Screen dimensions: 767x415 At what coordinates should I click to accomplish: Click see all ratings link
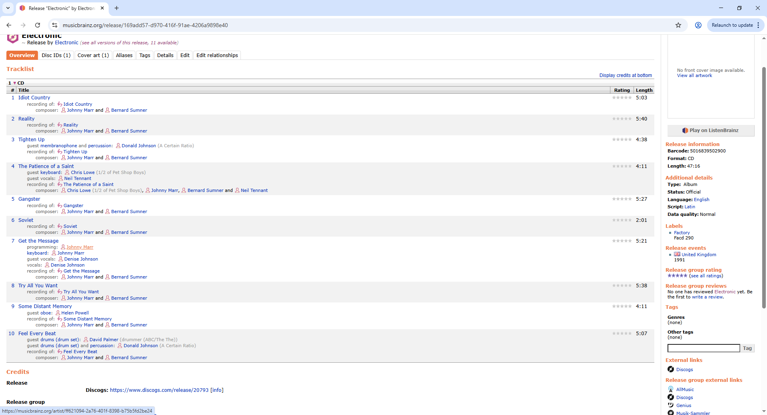point(706,276)
